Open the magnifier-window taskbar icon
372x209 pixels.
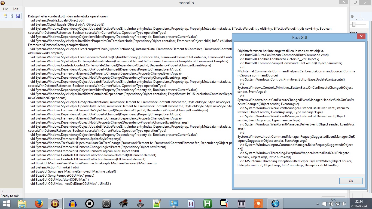[x=224, y=204]
